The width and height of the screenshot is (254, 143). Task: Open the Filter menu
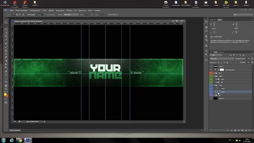coord(69,10)
